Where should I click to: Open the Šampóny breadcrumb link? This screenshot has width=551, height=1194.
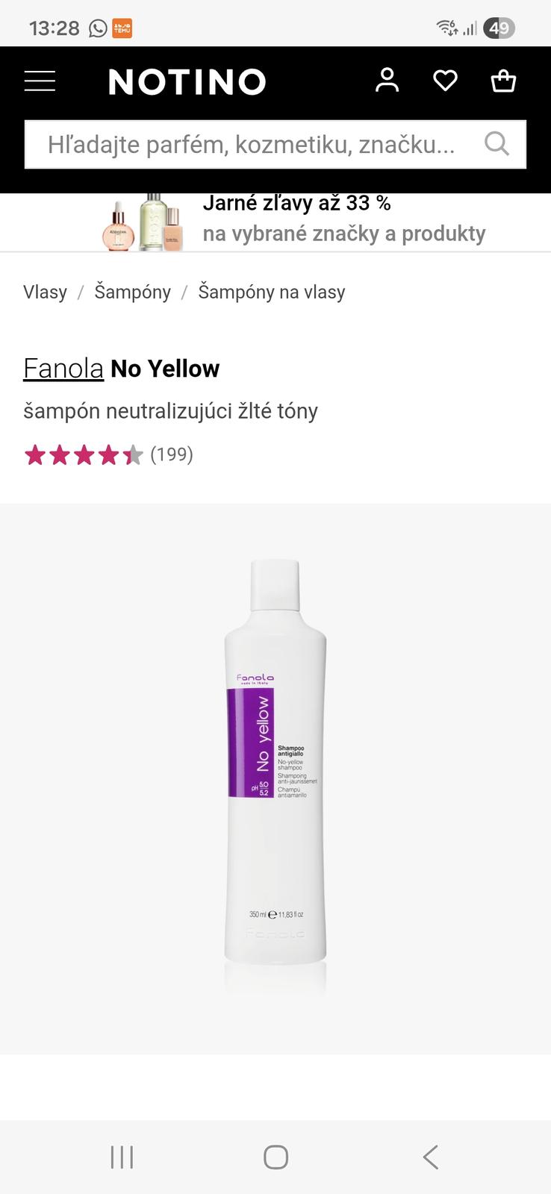(132, 292)
